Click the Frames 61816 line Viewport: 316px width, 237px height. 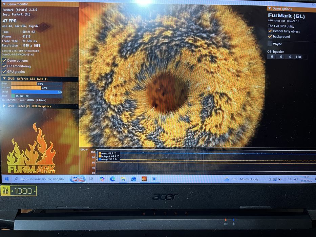tap(16, 37)
